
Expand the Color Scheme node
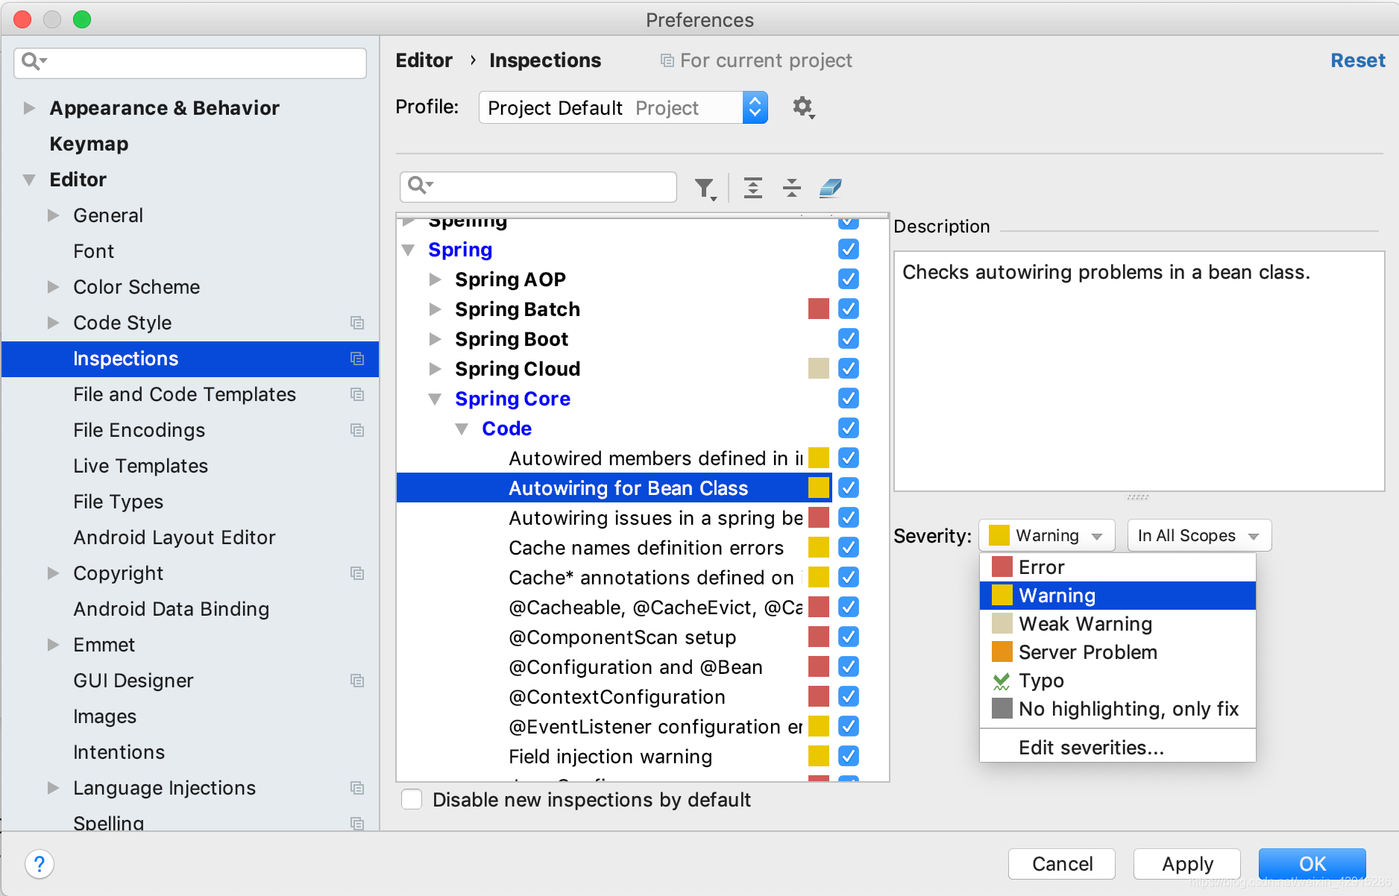(53, 287)
